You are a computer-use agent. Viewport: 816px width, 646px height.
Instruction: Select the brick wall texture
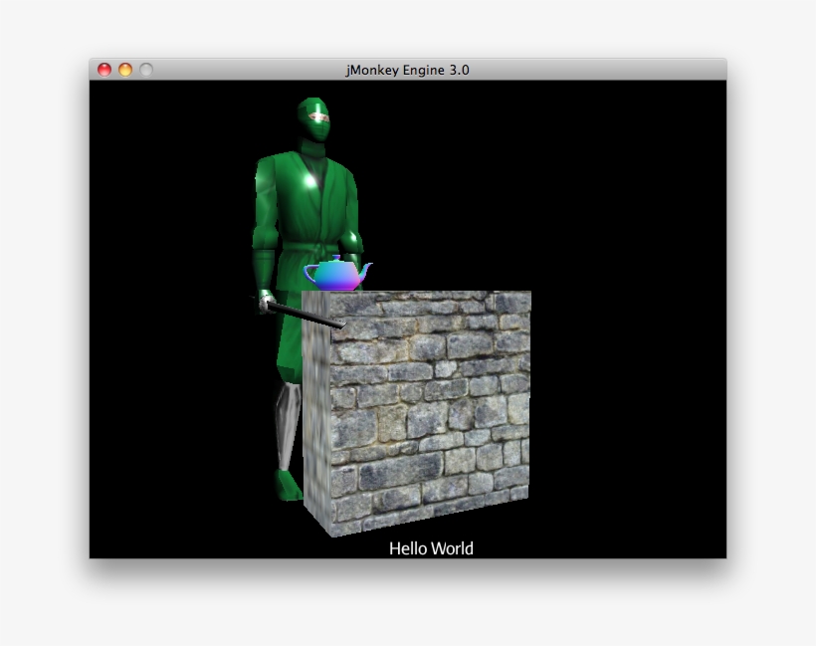tap(428, 408)
